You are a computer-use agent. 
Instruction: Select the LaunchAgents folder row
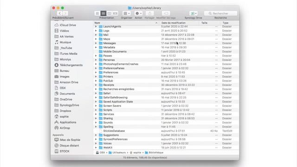[x=166, y=26]
